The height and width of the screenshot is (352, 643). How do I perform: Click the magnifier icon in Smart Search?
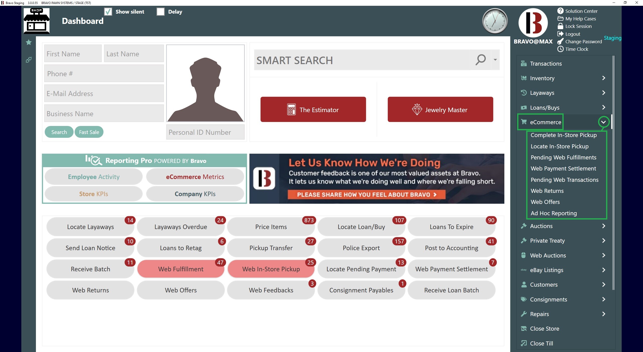tap(480, 60)
